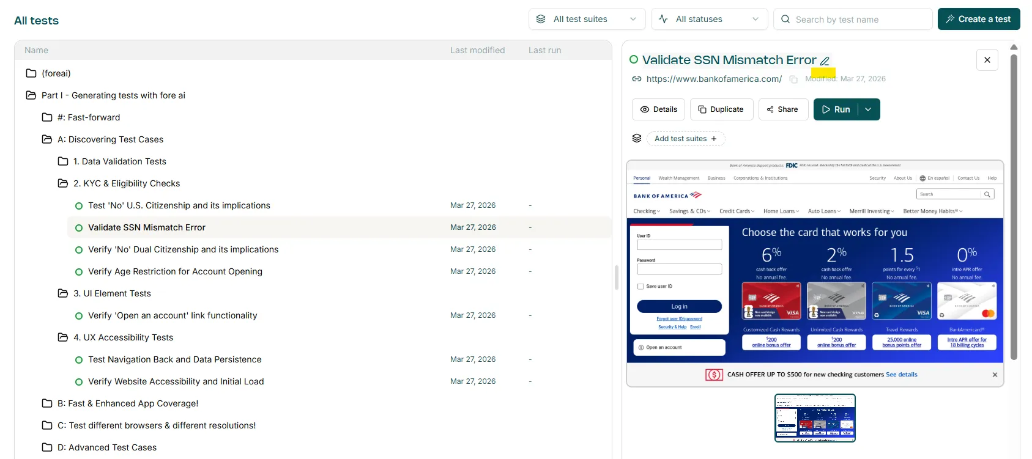The image size is (1032, 459).
Task: Close the test detail panel
Action: (987, 60)
